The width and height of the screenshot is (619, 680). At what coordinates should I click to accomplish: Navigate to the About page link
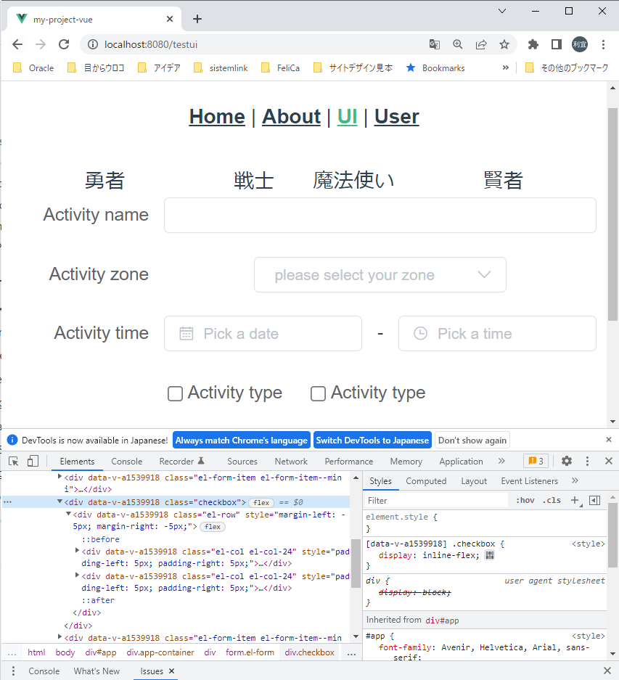291,116
